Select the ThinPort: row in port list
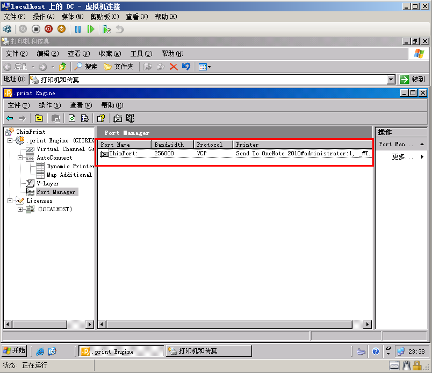The image size is (432, 373). (235, 153)
